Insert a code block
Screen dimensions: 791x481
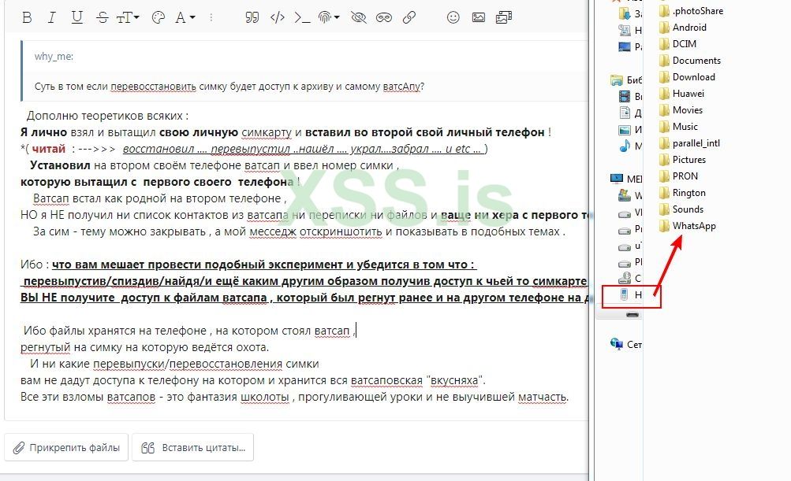278,17
